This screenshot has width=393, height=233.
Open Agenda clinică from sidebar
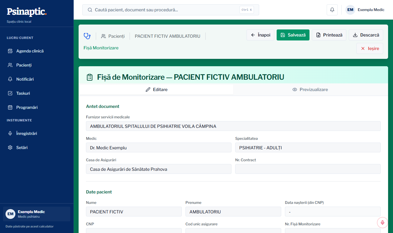point(37,51)
